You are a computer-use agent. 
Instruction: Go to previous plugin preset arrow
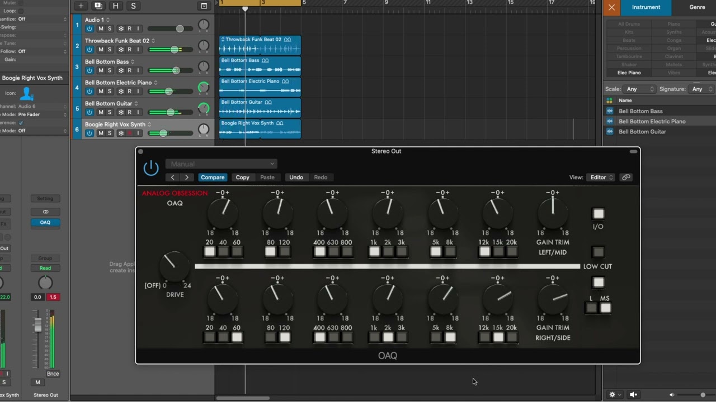coord(172,178)
